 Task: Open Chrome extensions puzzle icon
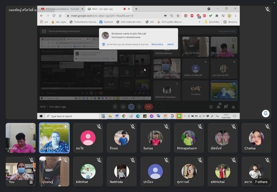tap(217, 16)
